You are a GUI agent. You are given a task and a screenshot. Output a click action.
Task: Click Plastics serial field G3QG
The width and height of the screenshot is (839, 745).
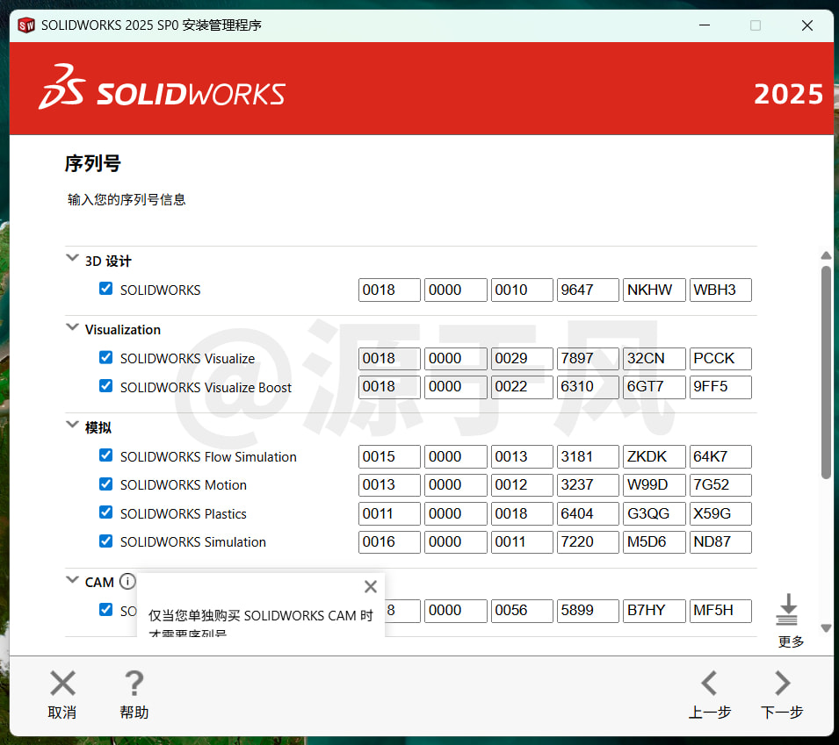tap(654, 513)
